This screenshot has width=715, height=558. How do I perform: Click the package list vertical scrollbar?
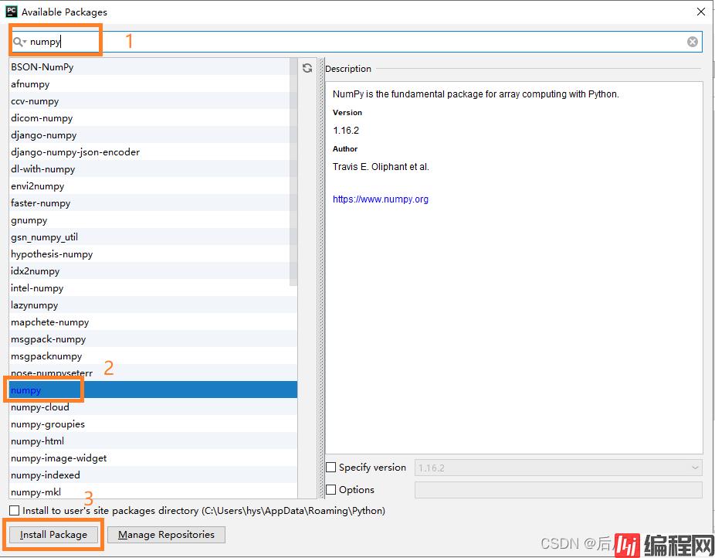[293, 170]
